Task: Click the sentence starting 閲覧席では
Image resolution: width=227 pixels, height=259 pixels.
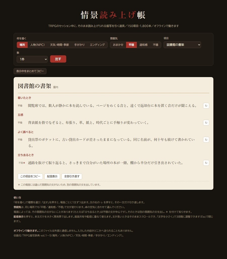Action: click(112, 106)
